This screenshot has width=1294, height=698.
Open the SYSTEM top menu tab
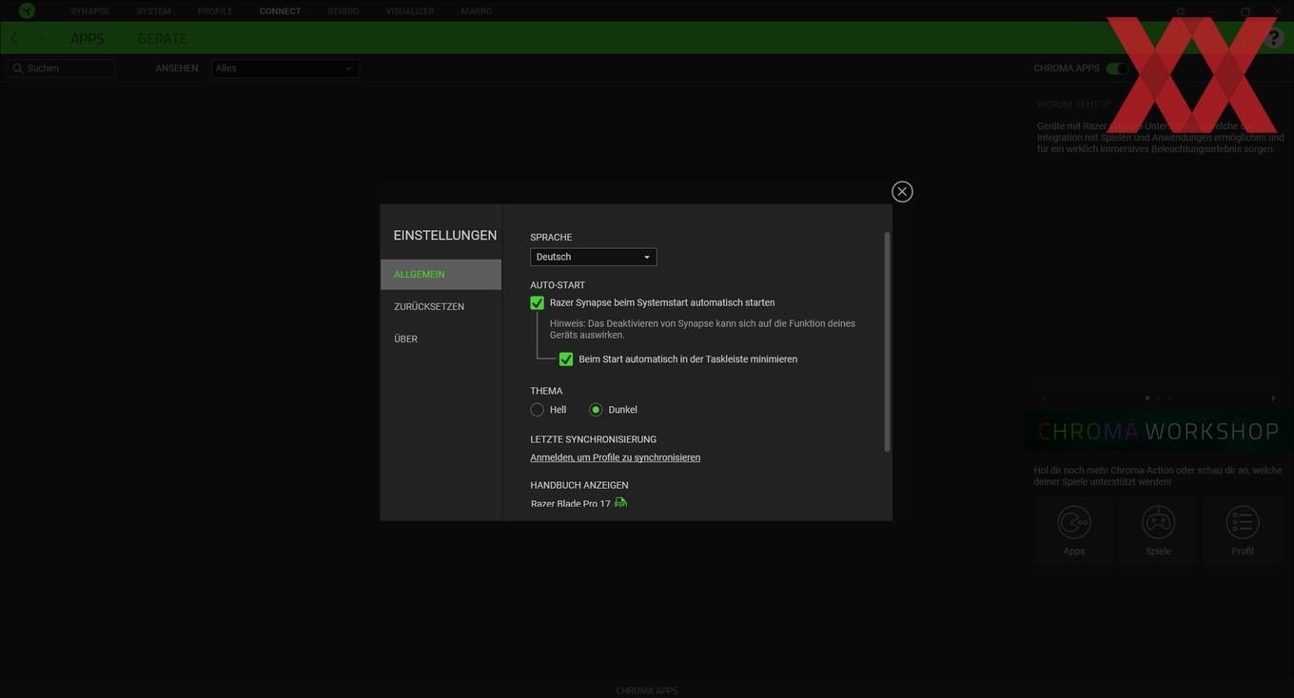[x=153, y=11]
